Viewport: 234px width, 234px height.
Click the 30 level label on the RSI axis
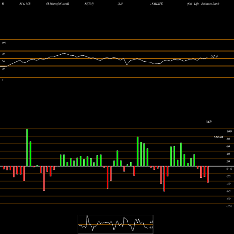pyautogui.click(x=3, y=69)
